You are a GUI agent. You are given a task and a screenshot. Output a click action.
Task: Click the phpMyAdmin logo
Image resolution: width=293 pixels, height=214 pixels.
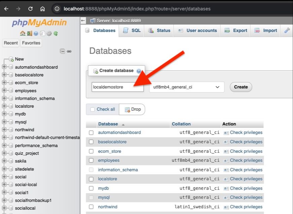pos(39,23)
